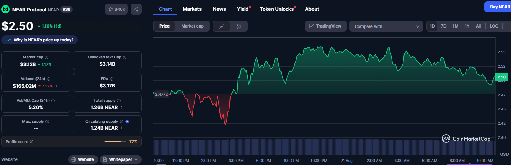The width and height of the screenshot is (511, 165).
Task: Switch to the About tab
Action: pos(312,9)
